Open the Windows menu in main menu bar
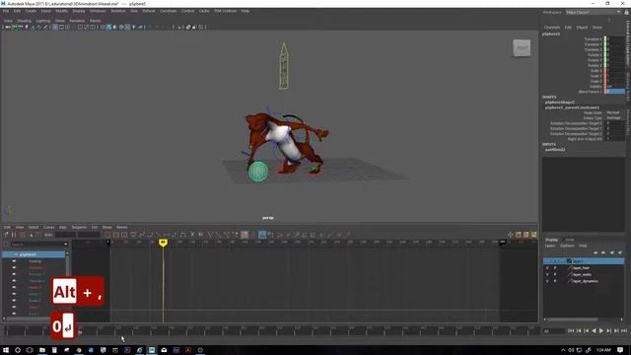 98,11
